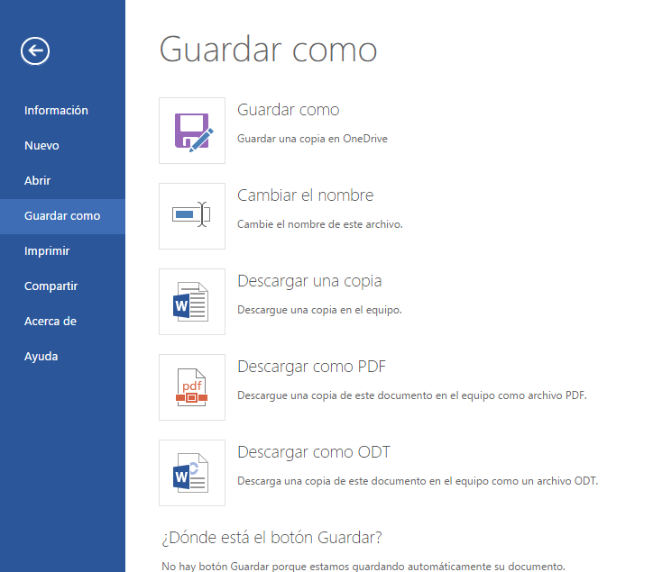Go to Imprimir in the sidebar

tap(62, 250)
